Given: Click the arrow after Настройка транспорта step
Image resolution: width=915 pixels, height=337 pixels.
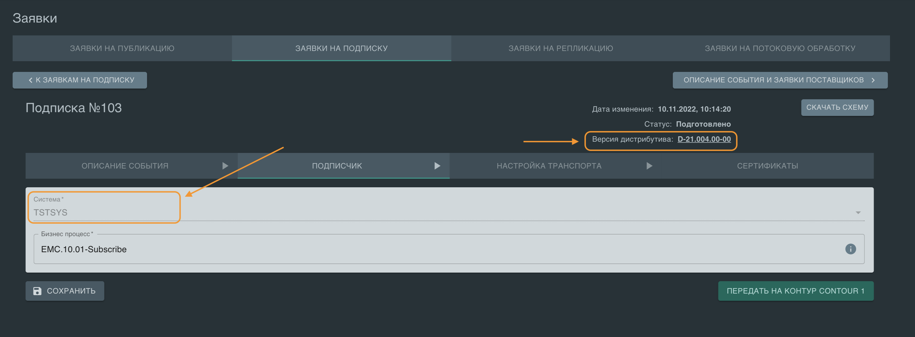Looking at the screenshot, I should [649, 166].
